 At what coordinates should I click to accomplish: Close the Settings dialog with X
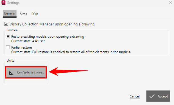[170, 3]
